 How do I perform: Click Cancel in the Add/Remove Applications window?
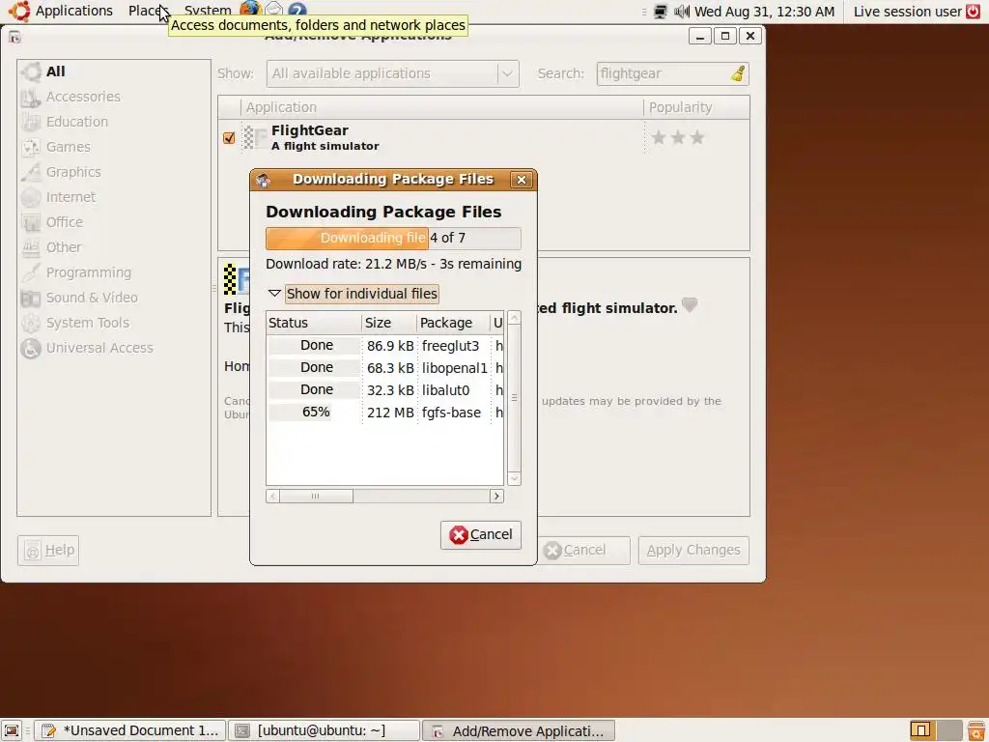coord(583,550)
